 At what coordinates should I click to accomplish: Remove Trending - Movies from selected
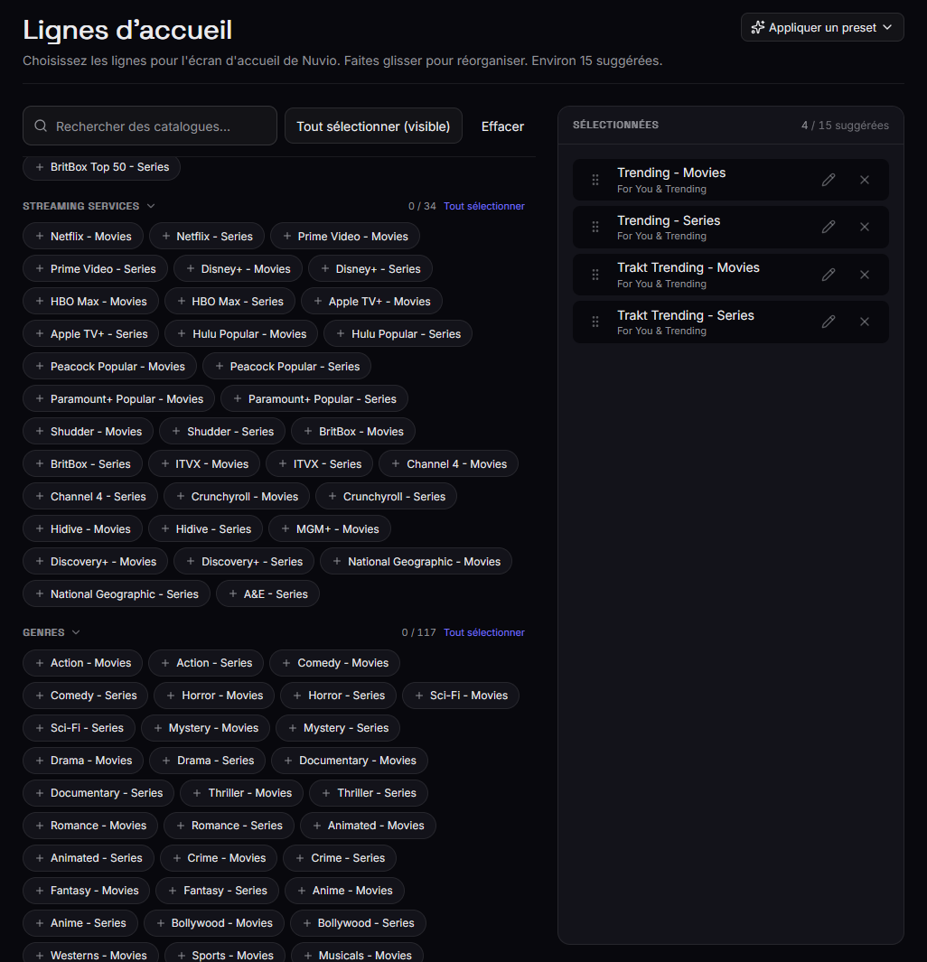tap(865, 180)
